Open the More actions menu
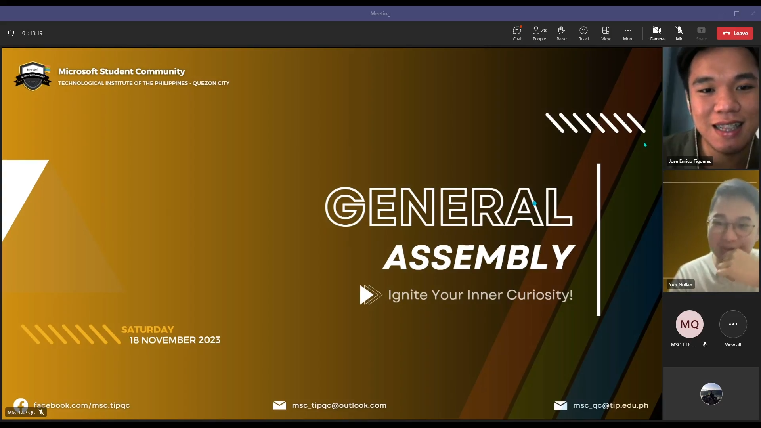This screenshot has width=761, height=428. (x=628, y=33)
